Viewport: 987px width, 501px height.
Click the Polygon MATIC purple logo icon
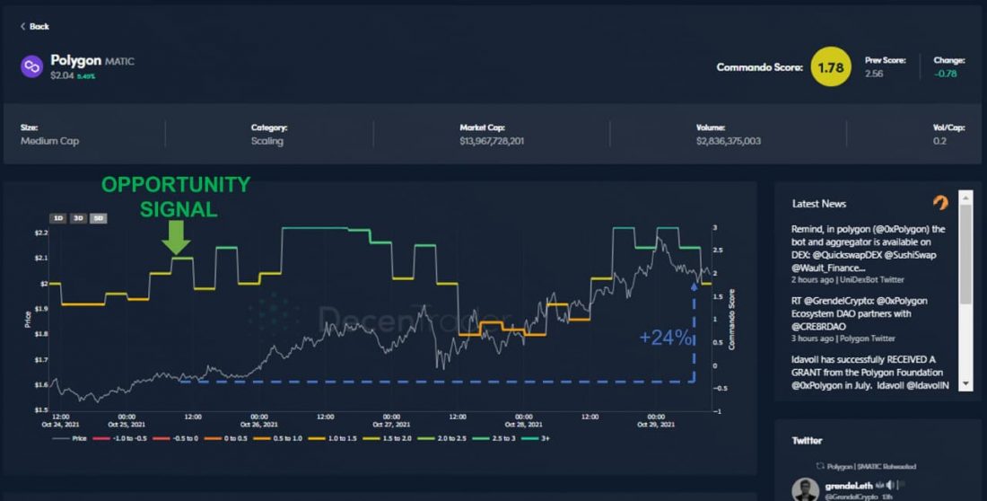click(32, 66)
